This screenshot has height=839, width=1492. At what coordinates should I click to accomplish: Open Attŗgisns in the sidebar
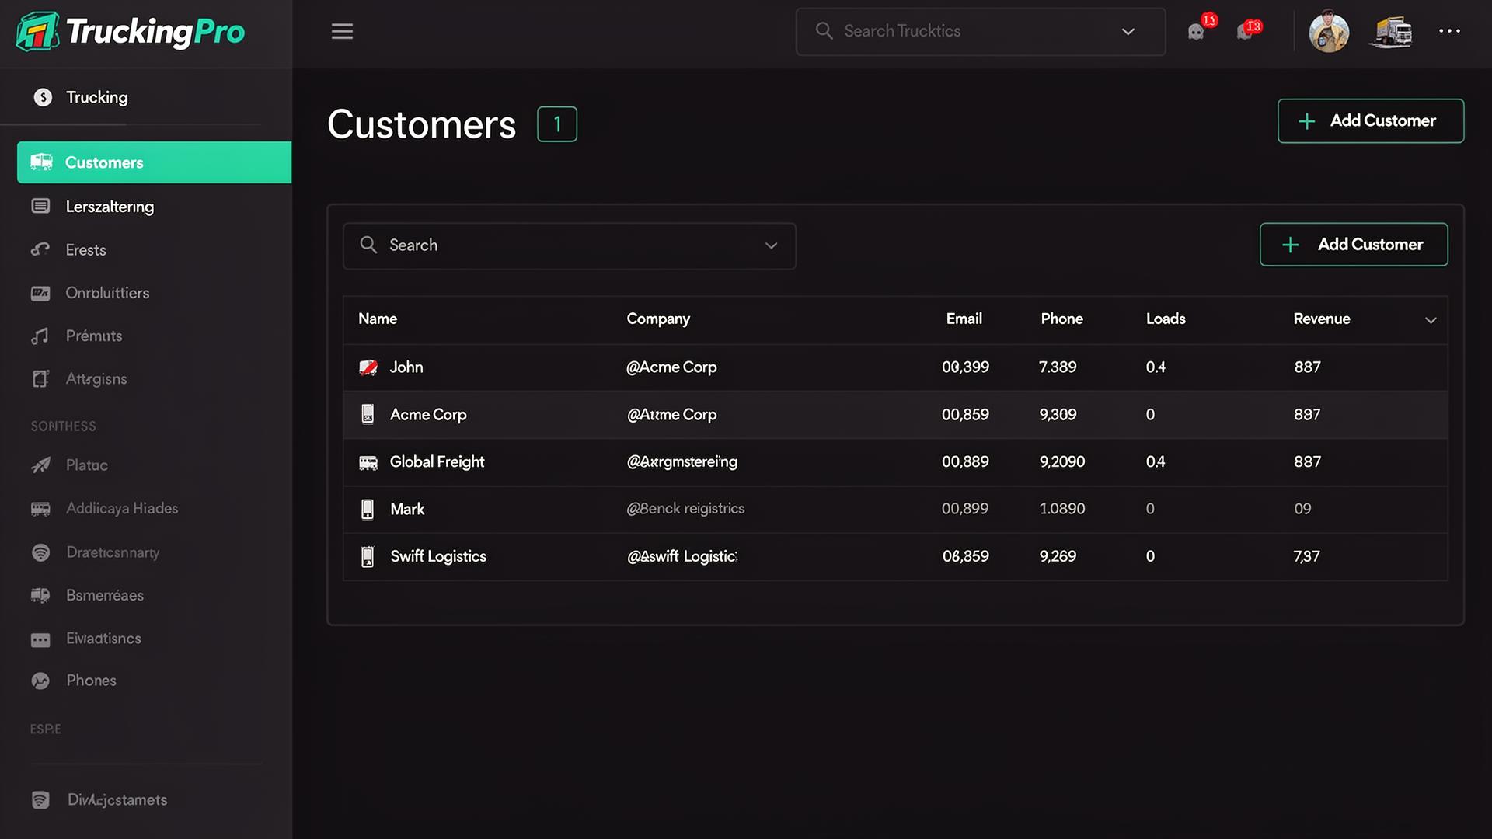click(x=96, y=379)
